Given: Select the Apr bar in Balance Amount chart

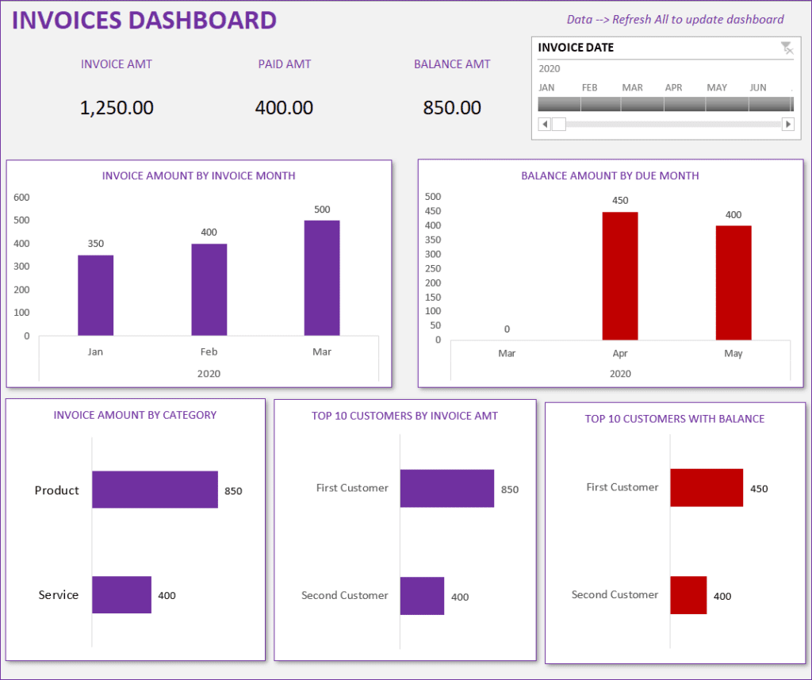Looking at the screenshot, I should point(619,274).
